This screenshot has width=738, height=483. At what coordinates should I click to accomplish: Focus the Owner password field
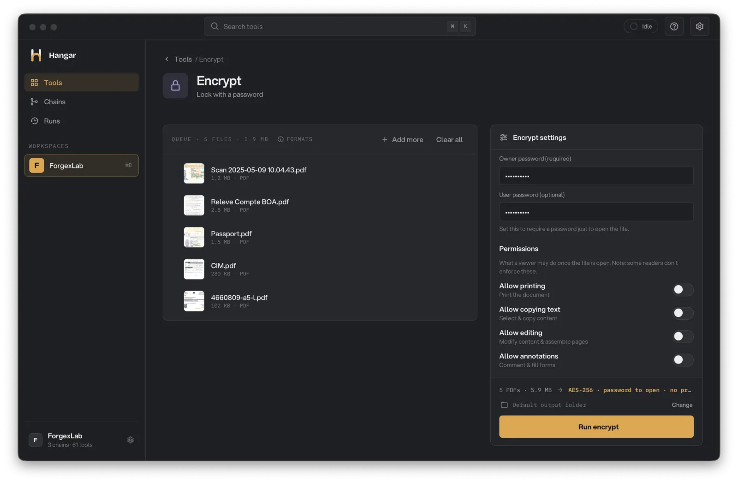point(596,176)
